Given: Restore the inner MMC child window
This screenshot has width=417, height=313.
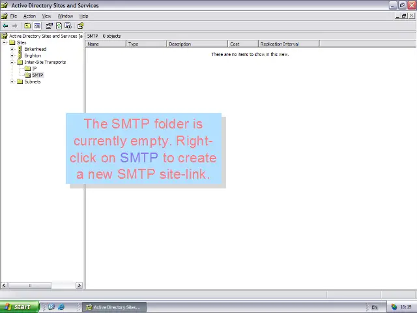Looking at the screenshot, I should (x=404, y=16).
